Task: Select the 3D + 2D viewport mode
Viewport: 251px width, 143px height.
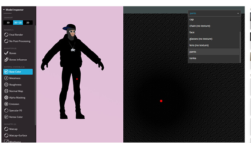Action: [18, 23]
